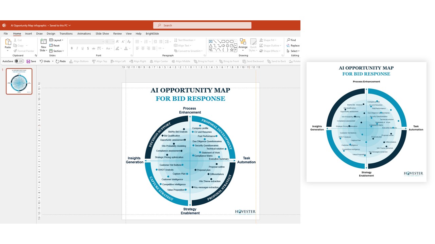
Task: Clear all formatting with the eraser icon
Action: pos(130,41)
